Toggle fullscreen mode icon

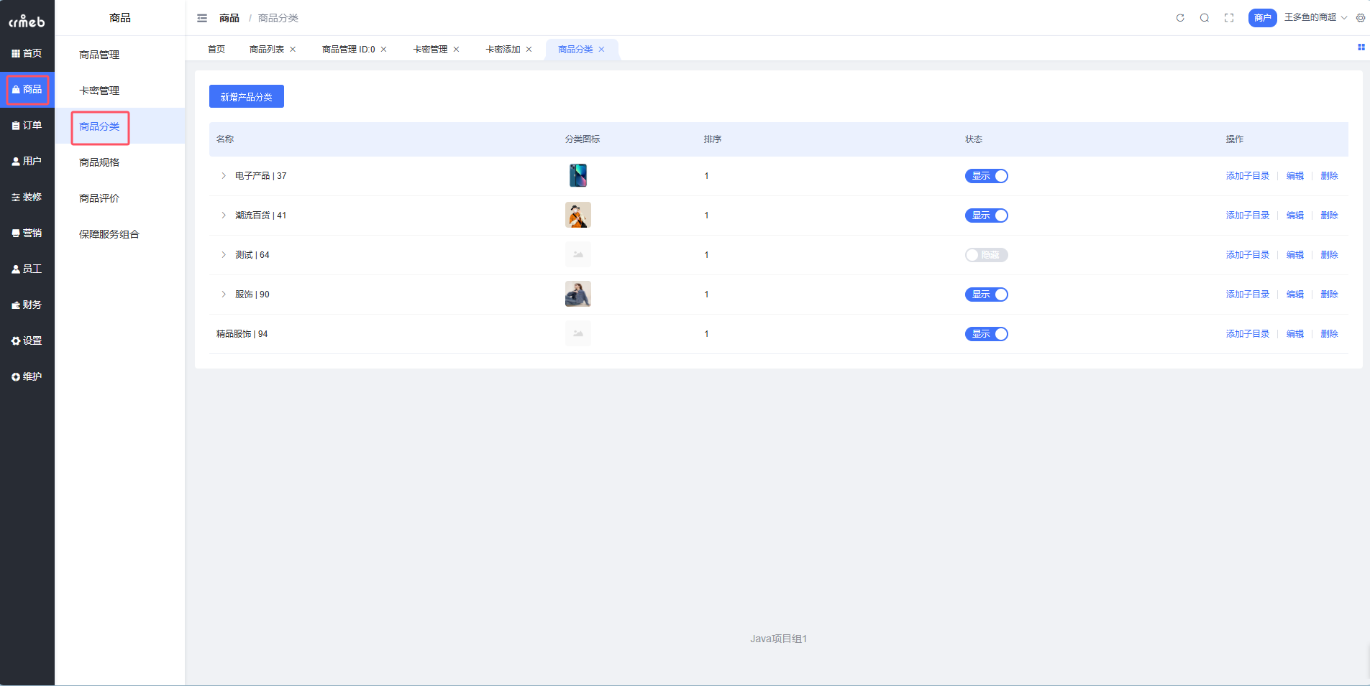click(x=1229, y=18)
